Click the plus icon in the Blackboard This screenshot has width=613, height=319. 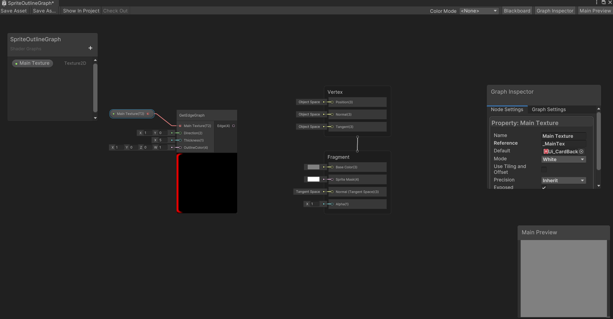(x=90, y=48)
